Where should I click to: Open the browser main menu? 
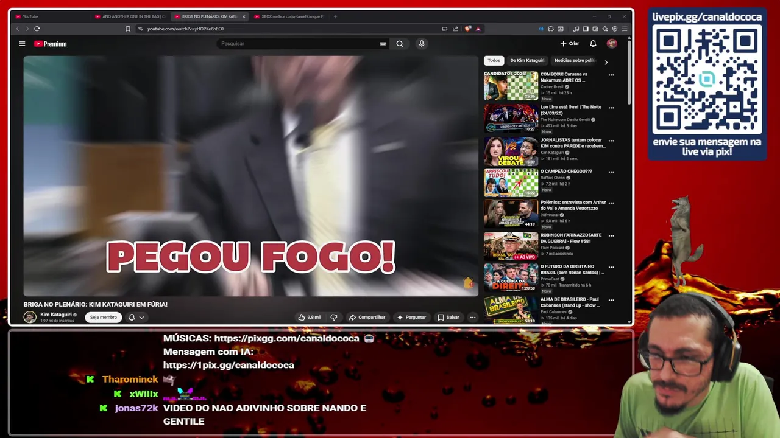625,29
